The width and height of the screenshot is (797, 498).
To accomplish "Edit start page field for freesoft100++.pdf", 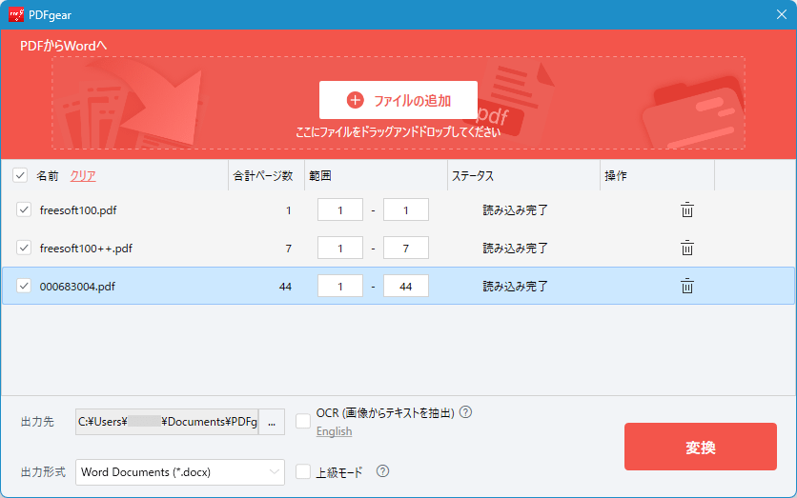I will (340, 248).
